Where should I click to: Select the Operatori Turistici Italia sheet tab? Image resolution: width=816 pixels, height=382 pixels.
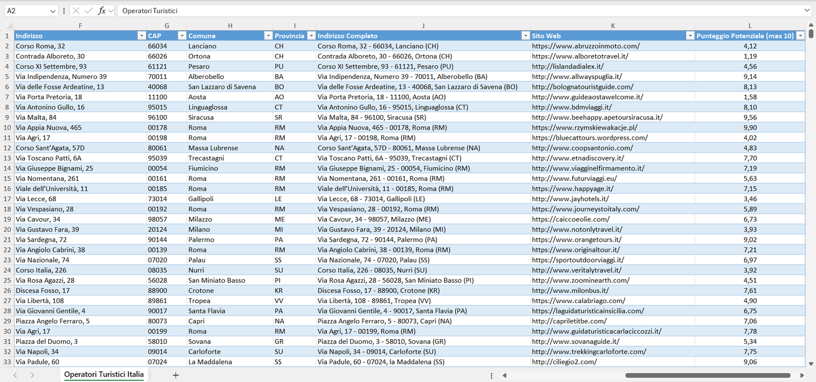click(103, 374)
